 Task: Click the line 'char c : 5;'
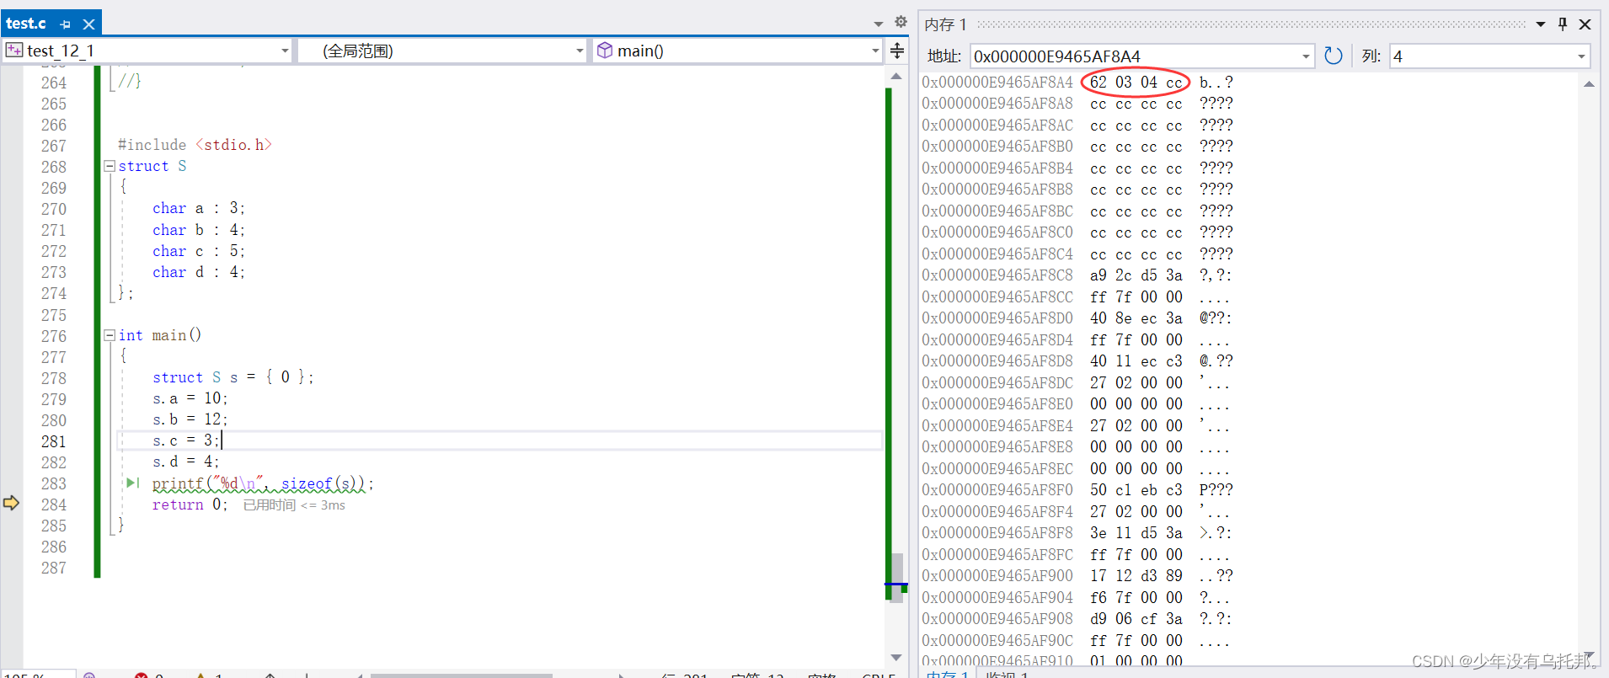[199, 251]
